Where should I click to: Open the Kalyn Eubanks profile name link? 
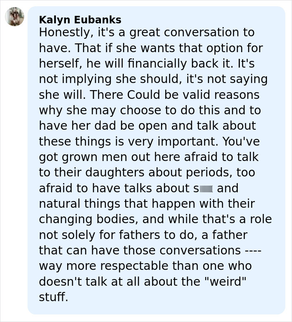80,20
